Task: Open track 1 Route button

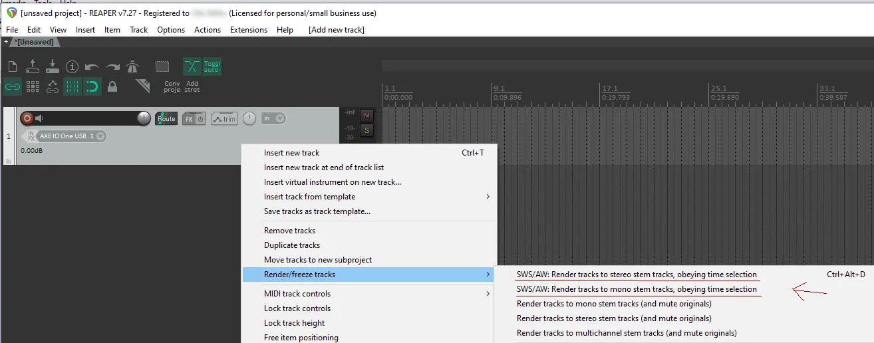Action: pyautogui.click(x=166, y=119)
